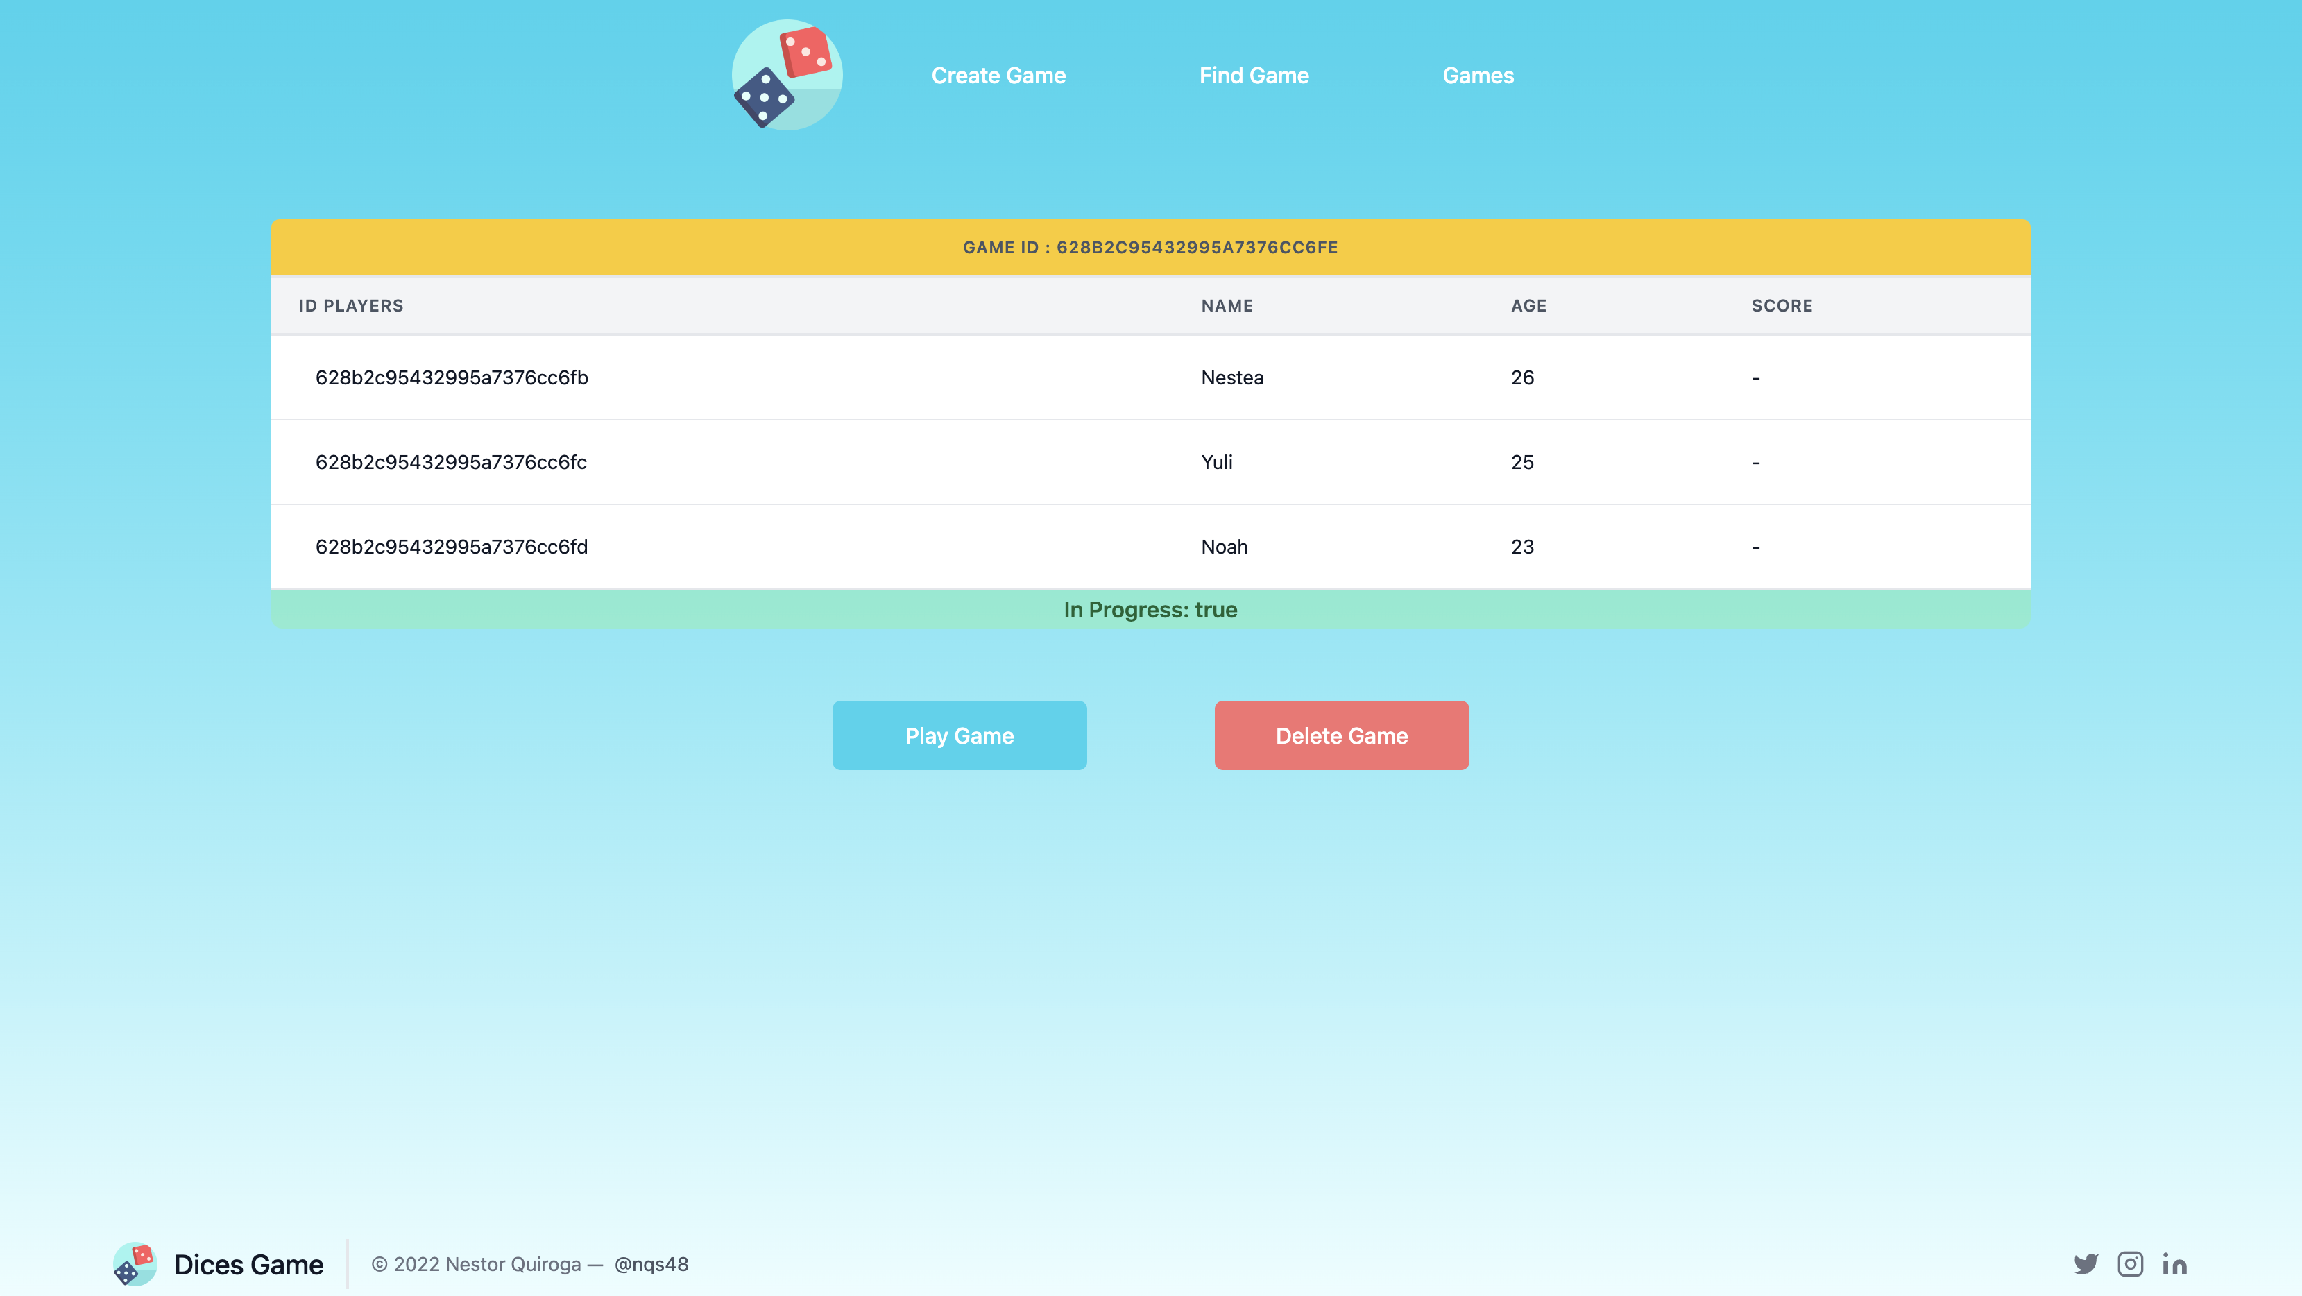Click the small dice logo in the footer
Viewport: 2302px width, 1296px height.
pyautogui.click(x=135, y=1264)
